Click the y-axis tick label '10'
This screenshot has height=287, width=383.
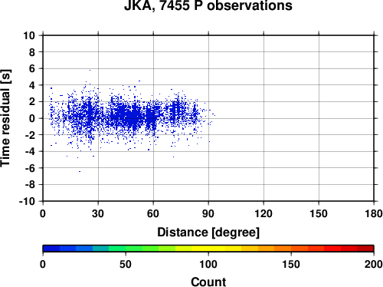(x=29, y=35)
